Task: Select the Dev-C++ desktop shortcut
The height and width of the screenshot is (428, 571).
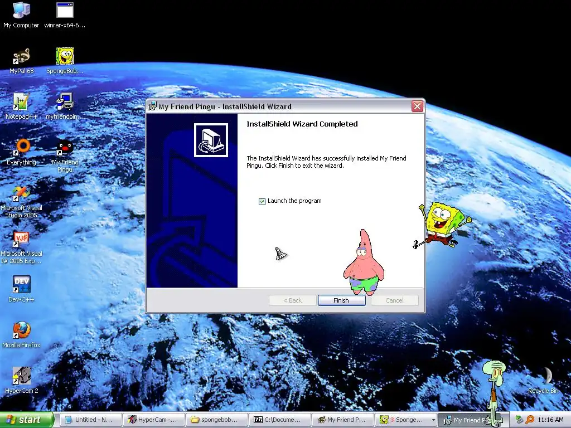Action: (x=22, y=289)
